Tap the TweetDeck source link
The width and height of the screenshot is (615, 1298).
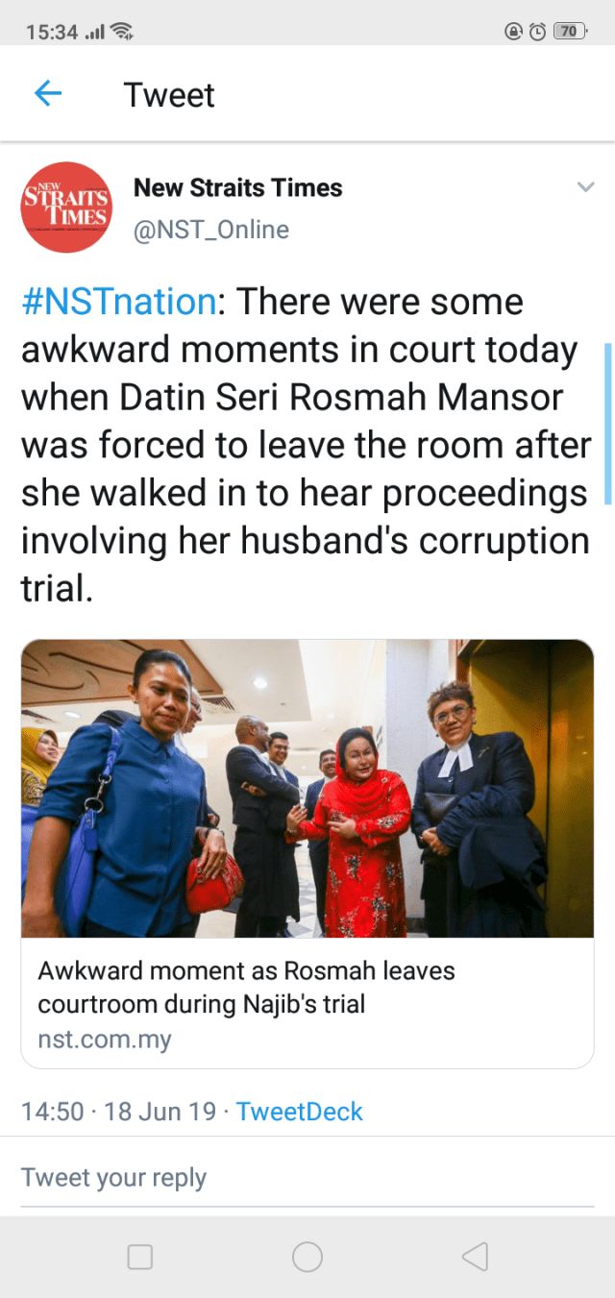(300, 1112)
